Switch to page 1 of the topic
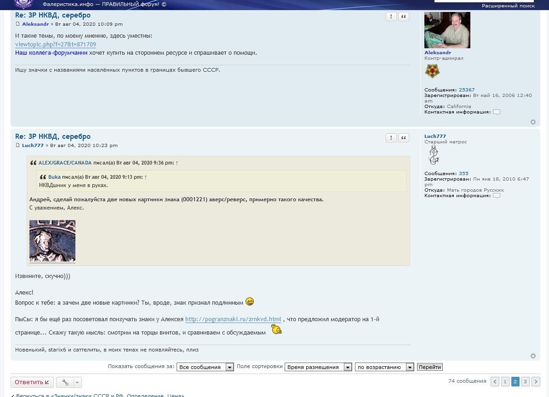The width and height of the screenshot is (549, 397). pyautogui.click(x=505, y=382)
